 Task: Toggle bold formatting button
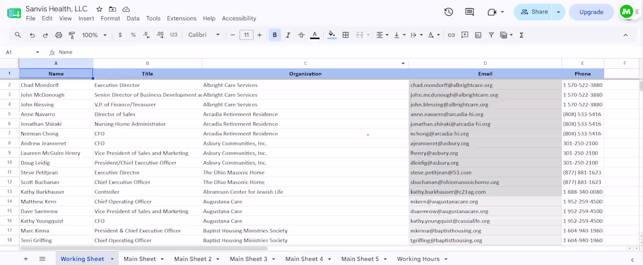tap(274, 35)
